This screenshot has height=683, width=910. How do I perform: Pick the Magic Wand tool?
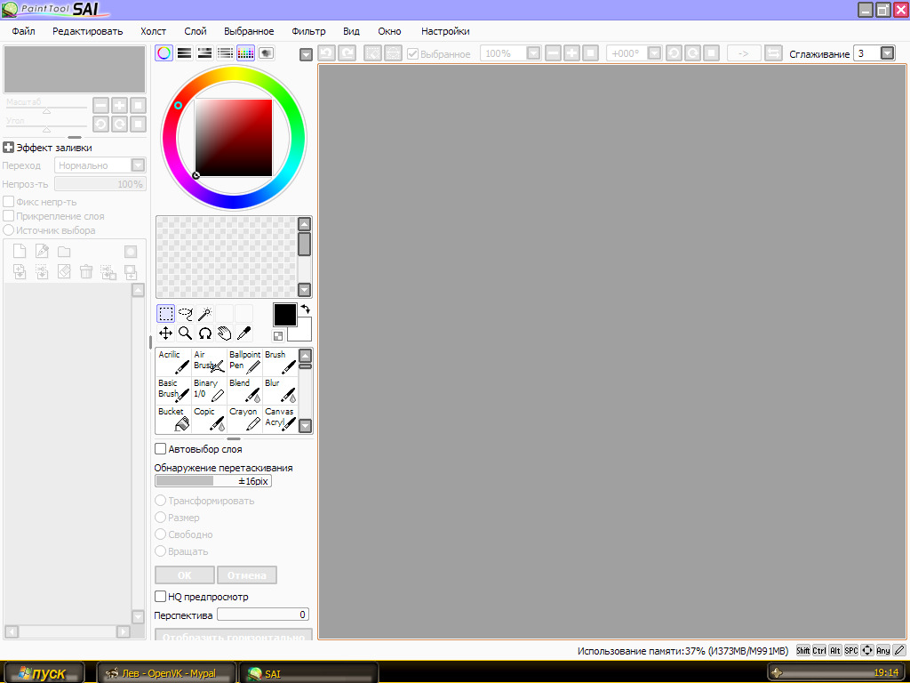(x=205, y=313)
